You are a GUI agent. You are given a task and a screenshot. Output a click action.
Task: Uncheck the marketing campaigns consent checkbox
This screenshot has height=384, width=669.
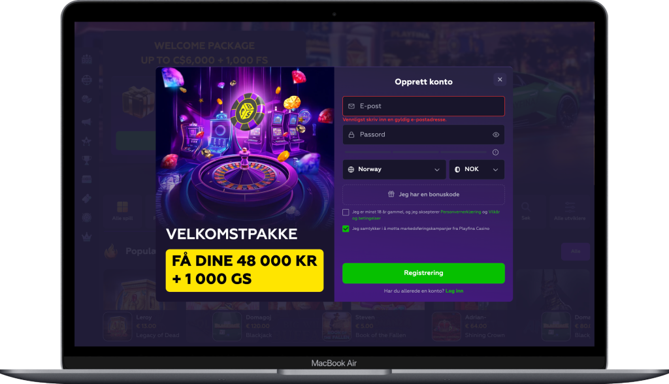coord(346,229)
